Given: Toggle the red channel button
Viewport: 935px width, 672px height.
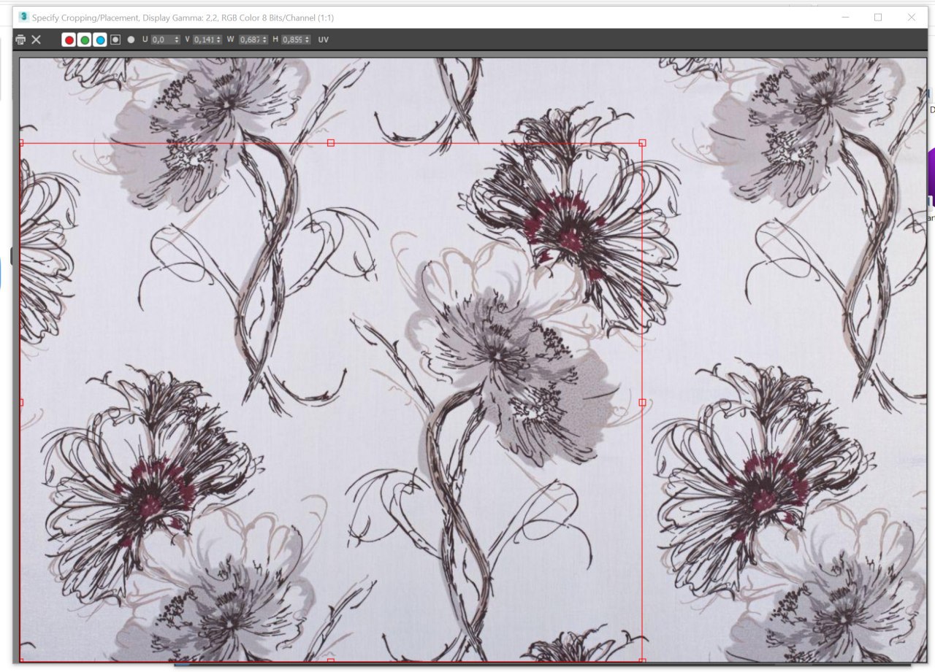Looking at the screenshot, I should click(x=69, y=40).
